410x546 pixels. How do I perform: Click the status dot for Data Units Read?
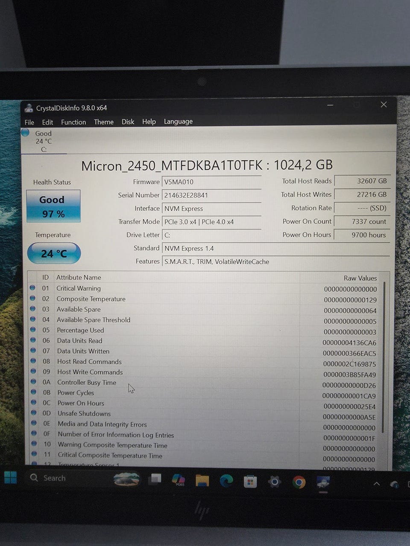[x=33, y=340]
